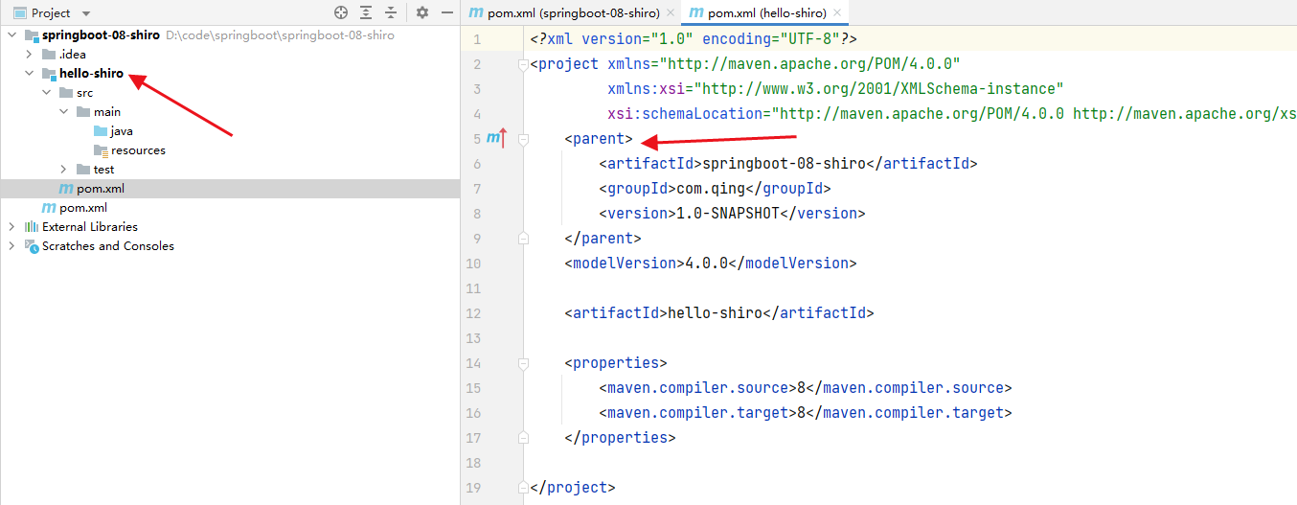
Task: Select the root pom.xml below the highlighted one
Action: tap(83, 208)
